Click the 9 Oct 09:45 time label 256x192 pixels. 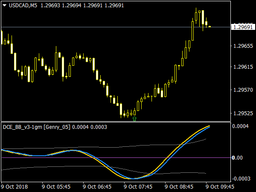click(x=220, y=186)
